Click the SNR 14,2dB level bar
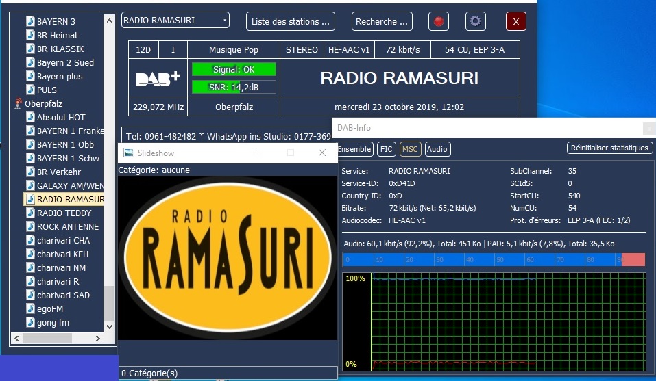Viewport: 656px width, 381px height. click(234, 87)
